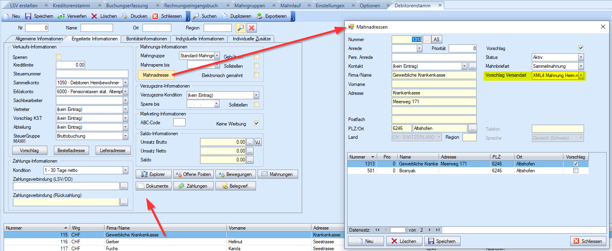Open the Bonitätsinformationen tab
The image size is (612, 251).
[146, 39]
